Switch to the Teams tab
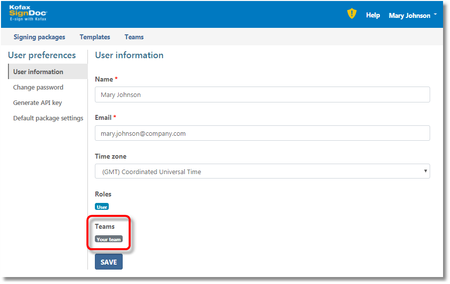450x284 pixels. click(134, 37)
